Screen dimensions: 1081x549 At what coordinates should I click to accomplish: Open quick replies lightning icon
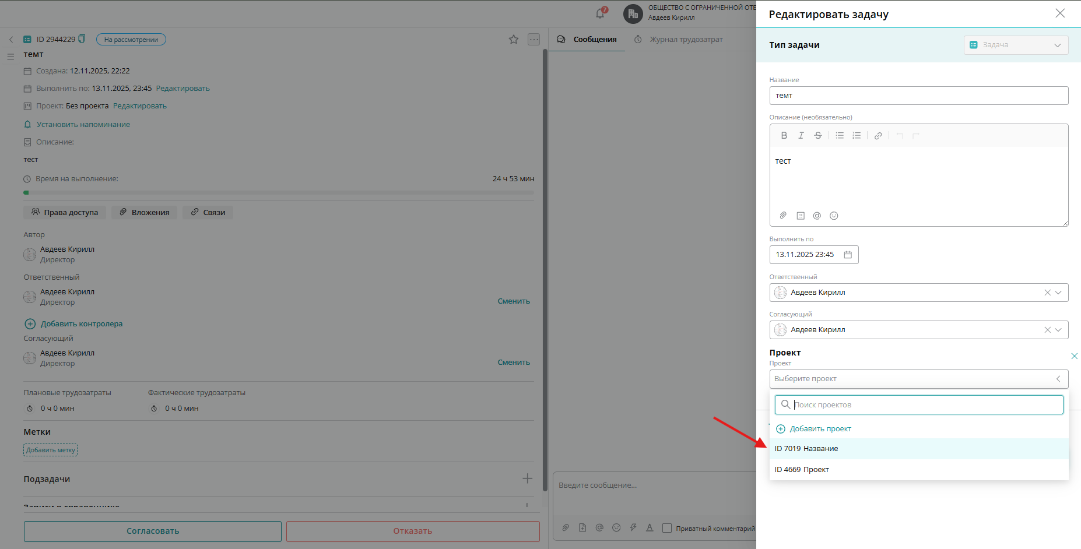point(633,527)
